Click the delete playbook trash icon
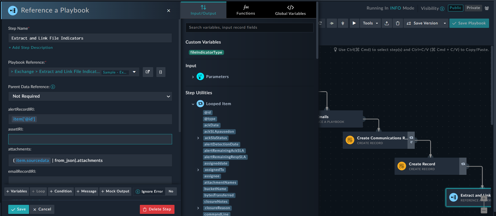The image size is (496, 216). (398, 23)
